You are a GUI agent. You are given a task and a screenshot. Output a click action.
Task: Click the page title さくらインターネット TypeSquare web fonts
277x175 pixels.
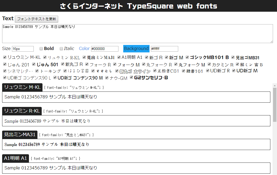(139, 6)
